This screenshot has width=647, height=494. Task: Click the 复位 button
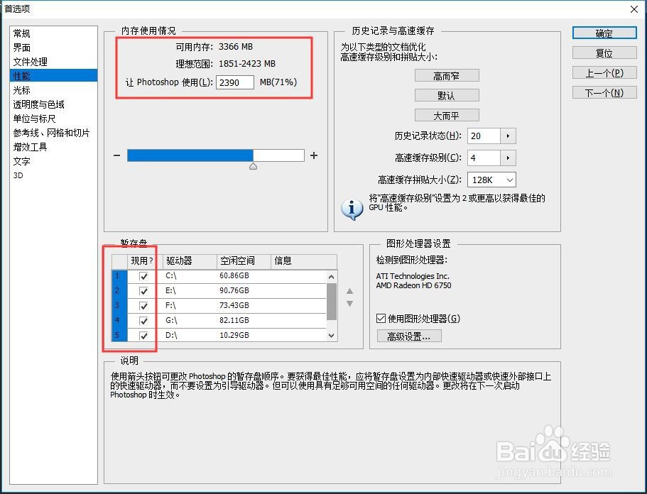(604, 53)
